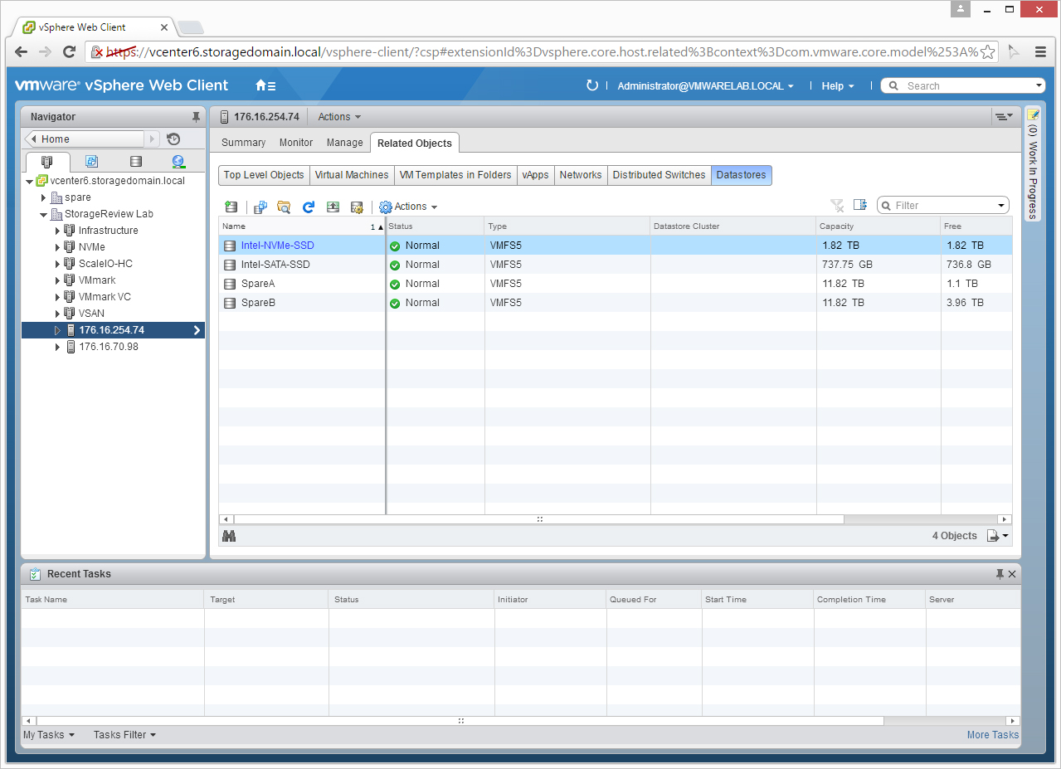Pin the Recent Tasks panel
This screenshot has width=1061, height=769.
pyautogui.click(x=1000, y=574)
